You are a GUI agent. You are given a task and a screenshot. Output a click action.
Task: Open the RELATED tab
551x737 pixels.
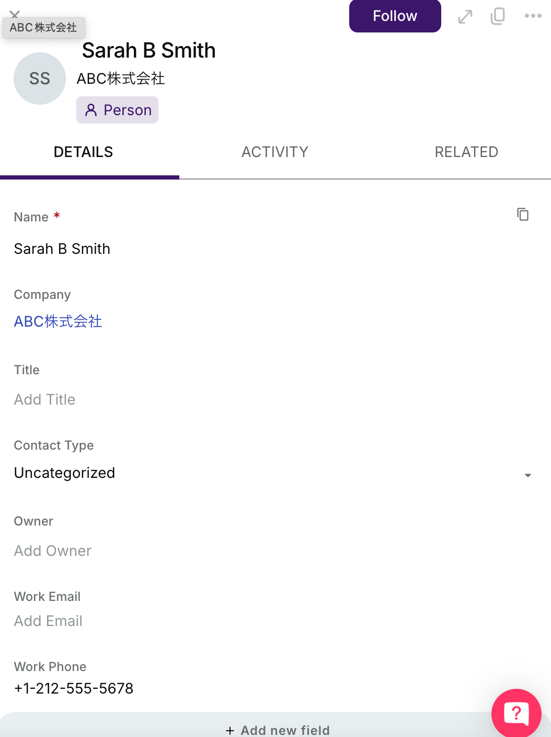pos(466,152)
